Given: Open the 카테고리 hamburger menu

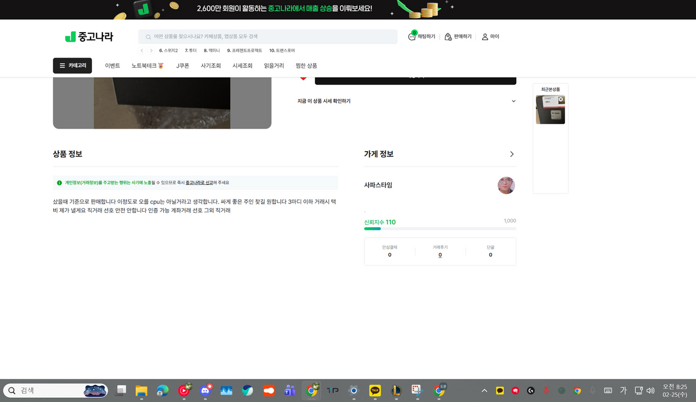Looking at the screenshot, I should point(72,65).
